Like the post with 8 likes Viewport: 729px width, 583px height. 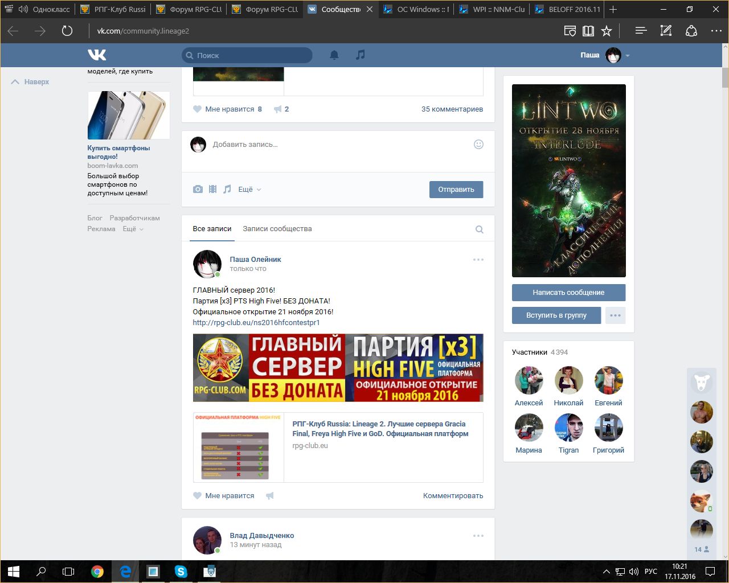197,109
